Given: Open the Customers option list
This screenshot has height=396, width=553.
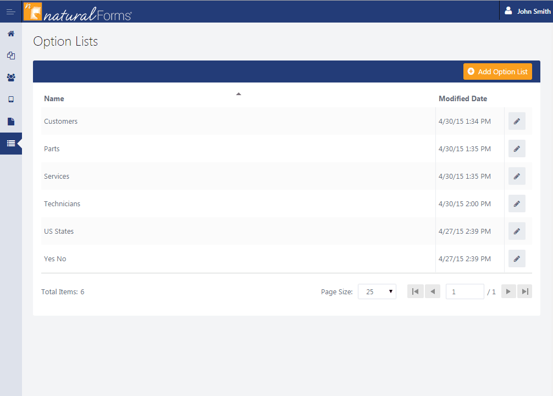Looking at the screenshot, I should (60, 121).
